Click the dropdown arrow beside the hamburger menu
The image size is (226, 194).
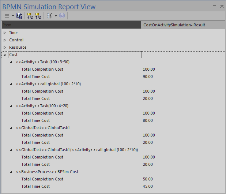click(x=13, y=16)
